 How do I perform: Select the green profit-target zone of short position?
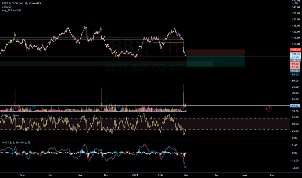215,61
